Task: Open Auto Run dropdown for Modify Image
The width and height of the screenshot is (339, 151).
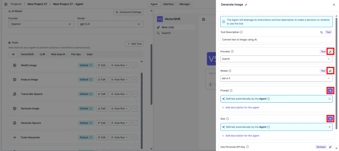Action: tap(119, 65)
